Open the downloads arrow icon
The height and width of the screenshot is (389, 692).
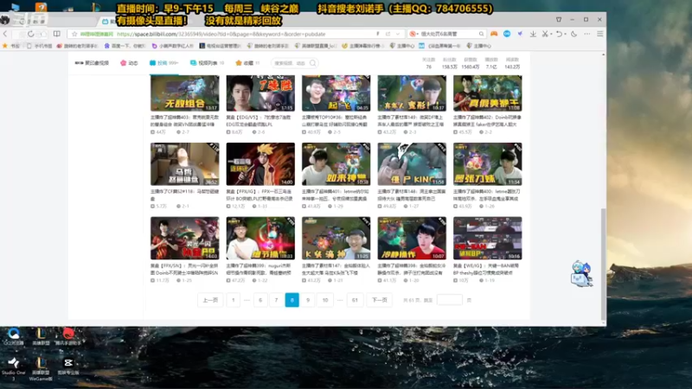[533, 34]
